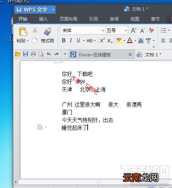Click text line 今天天气特别好，出去
This screenshot has width=172, height=188.
pyautogui.click(x=87, y=120)
